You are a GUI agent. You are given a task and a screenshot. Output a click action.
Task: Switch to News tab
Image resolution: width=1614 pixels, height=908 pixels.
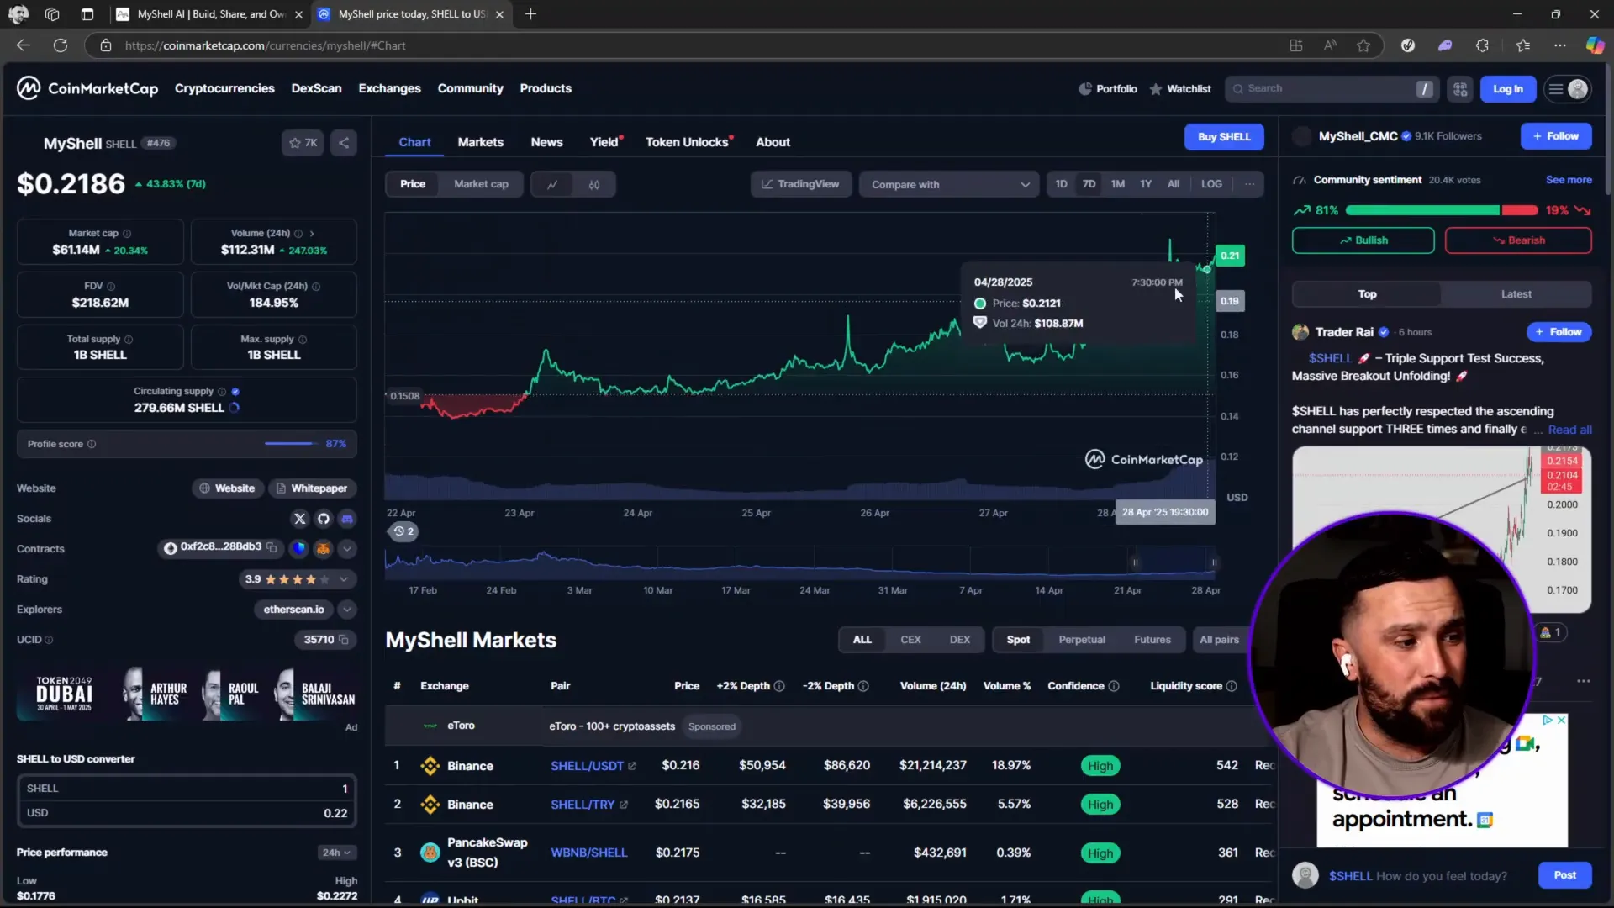[x=546, y=142]
